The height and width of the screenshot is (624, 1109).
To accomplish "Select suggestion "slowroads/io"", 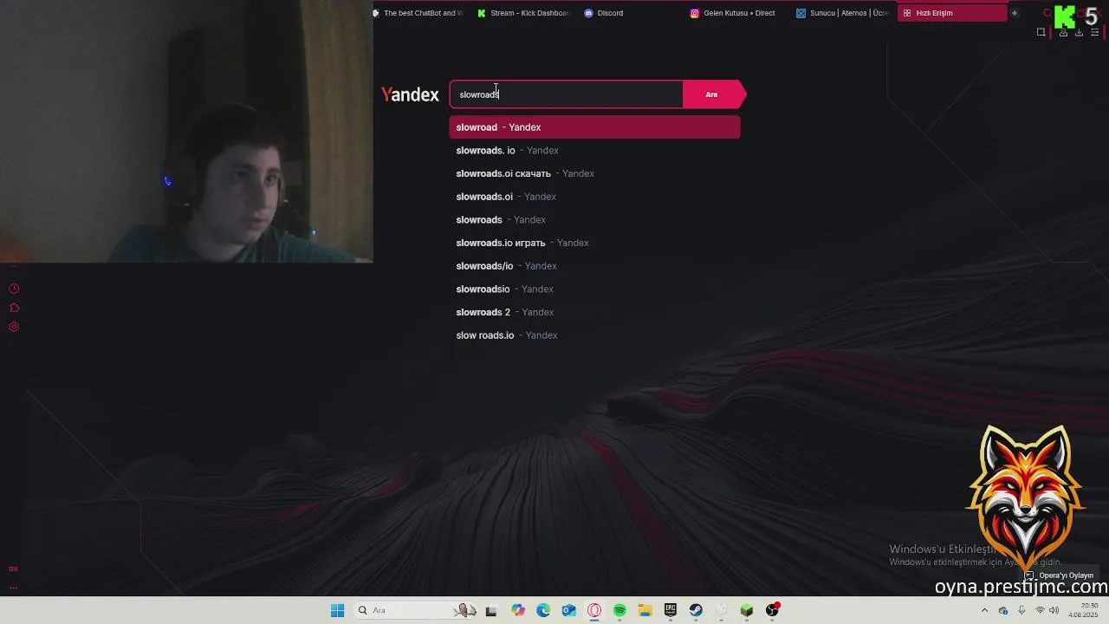I will pos(594,266).
